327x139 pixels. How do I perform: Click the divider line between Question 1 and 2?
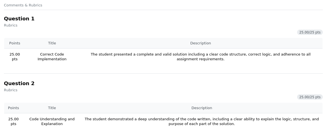click(163, 73)
